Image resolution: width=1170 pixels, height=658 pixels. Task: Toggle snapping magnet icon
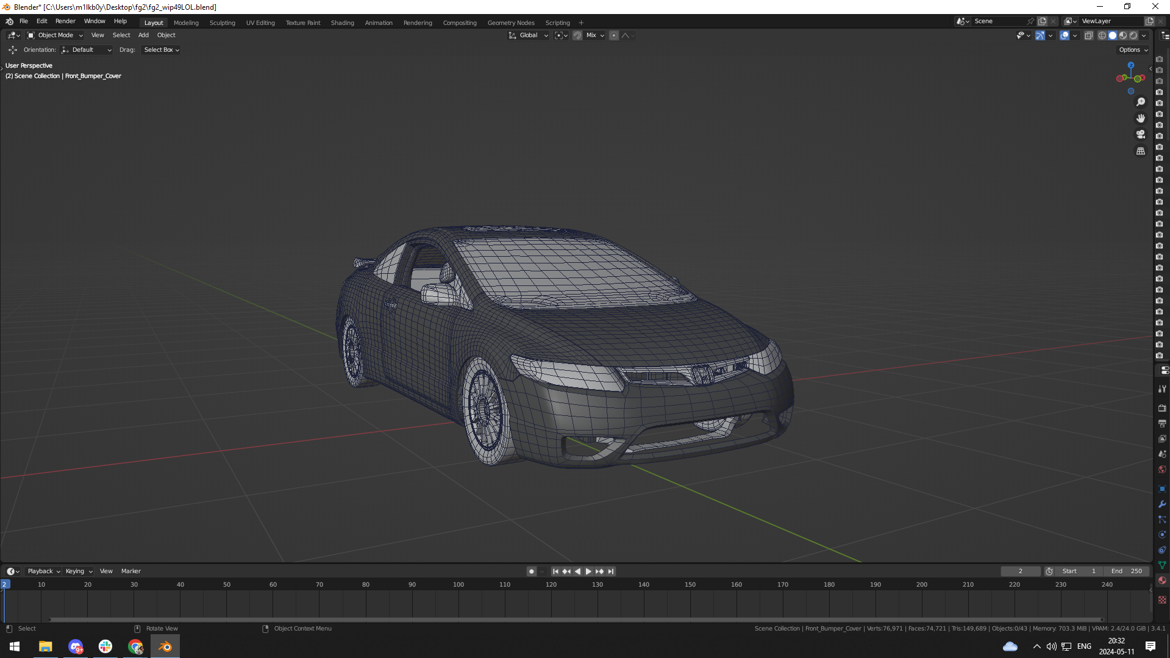577,35
